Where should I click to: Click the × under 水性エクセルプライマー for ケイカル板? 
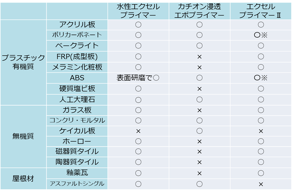[138, 131]
